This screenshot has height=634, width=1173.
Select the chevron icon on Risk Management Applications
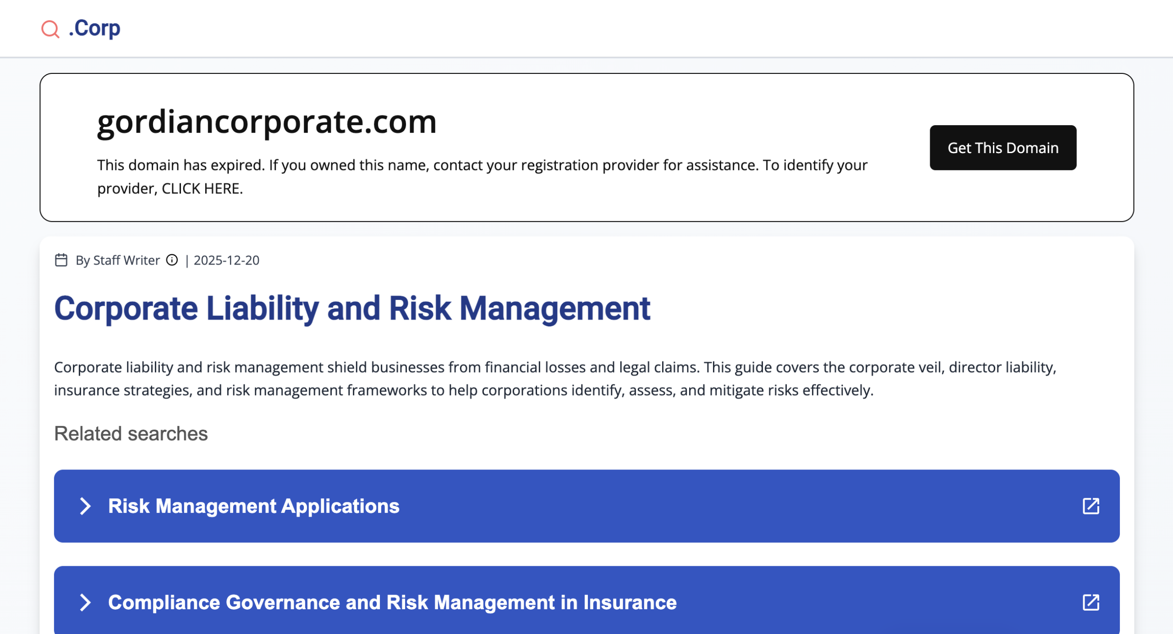[85, 506]
